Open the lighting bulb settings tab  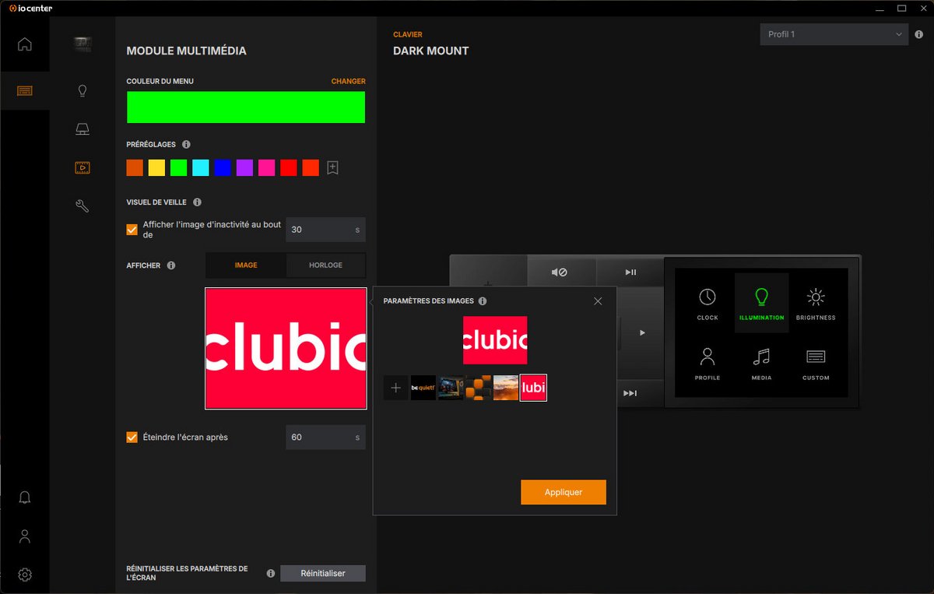click(83, 91)
